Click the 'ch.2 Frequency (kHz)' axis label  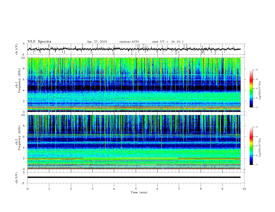18,138
